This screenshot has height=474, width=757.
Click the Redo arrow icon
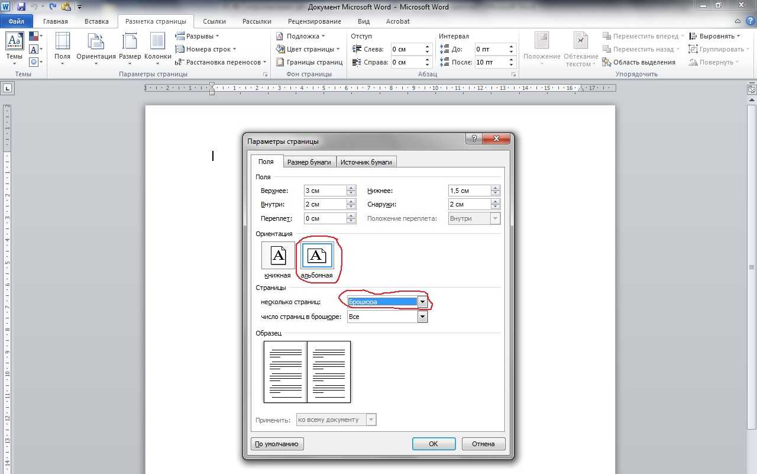pyautogui.click(x=53, y=7)
